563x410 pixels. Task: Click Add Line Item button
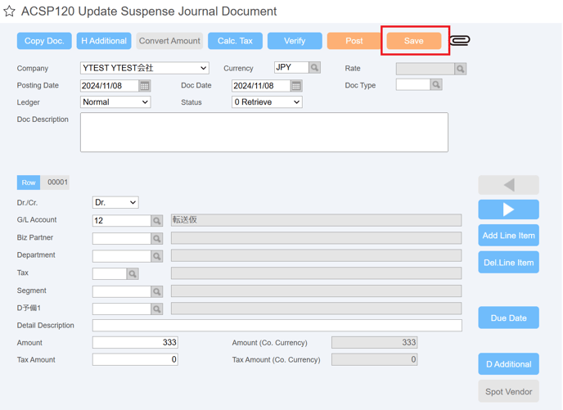(x=508, y=236)
